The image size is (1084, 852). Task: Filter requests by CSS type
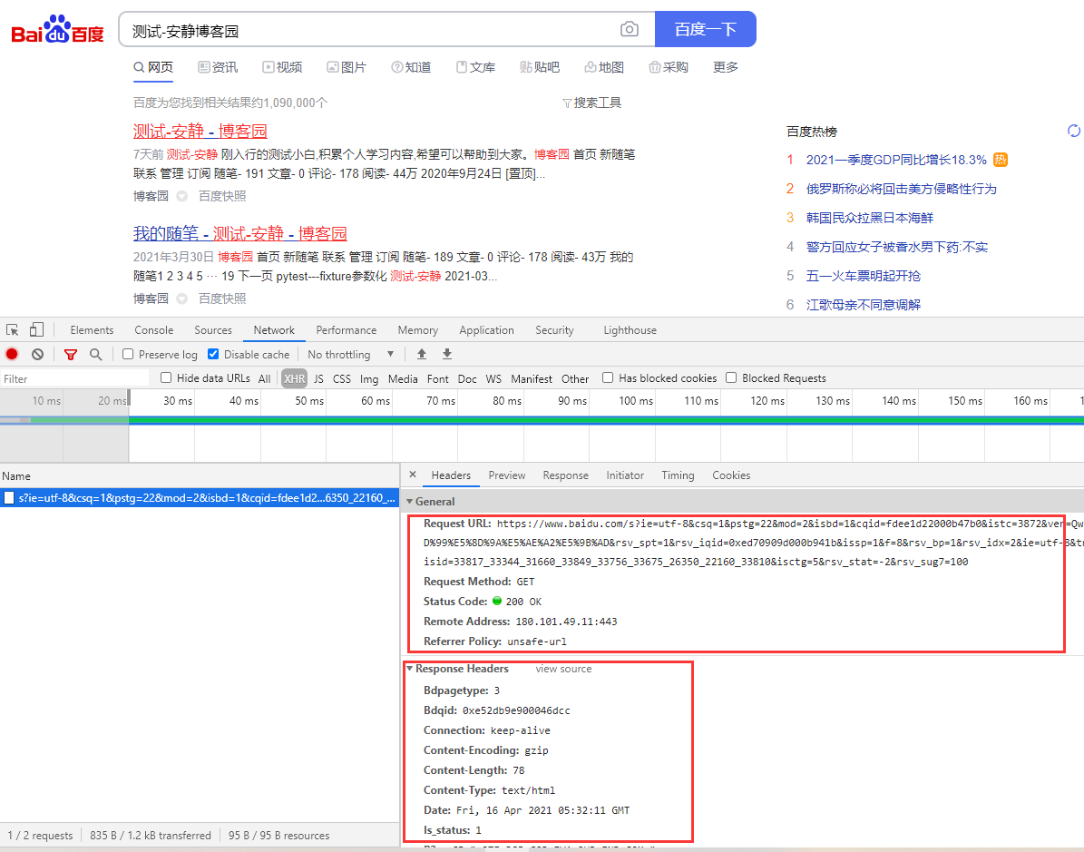341,378
